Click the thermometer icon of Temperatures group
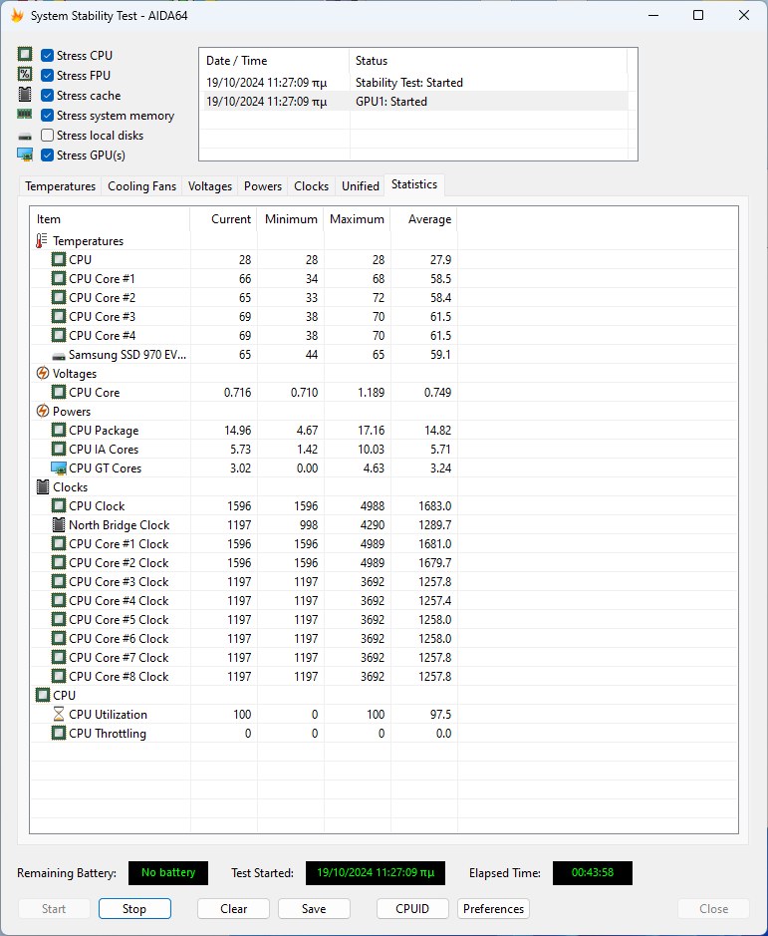Screen dimensions: 768x936 coord(42,240)
